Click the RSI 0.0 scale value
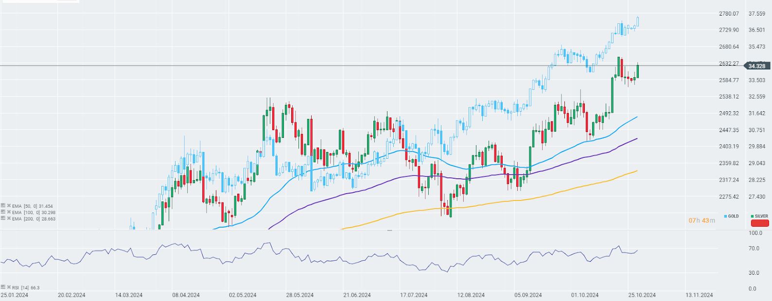The image size is (772, 301). (752, 289)
